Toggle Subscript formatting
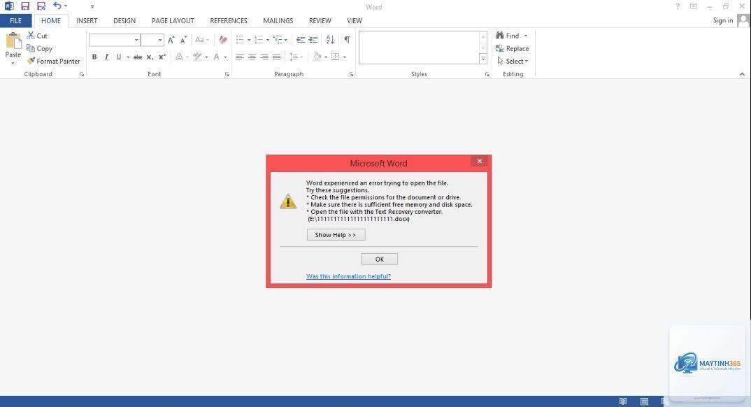The width and height of the screenshot is (751, 407). pos(150,57)
